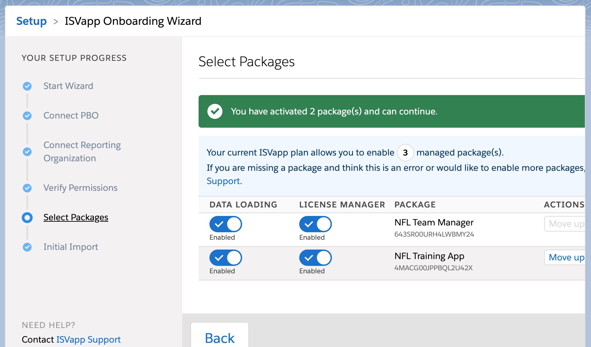Toggle License Manager for NFL Team Manager

coord(316,224)
